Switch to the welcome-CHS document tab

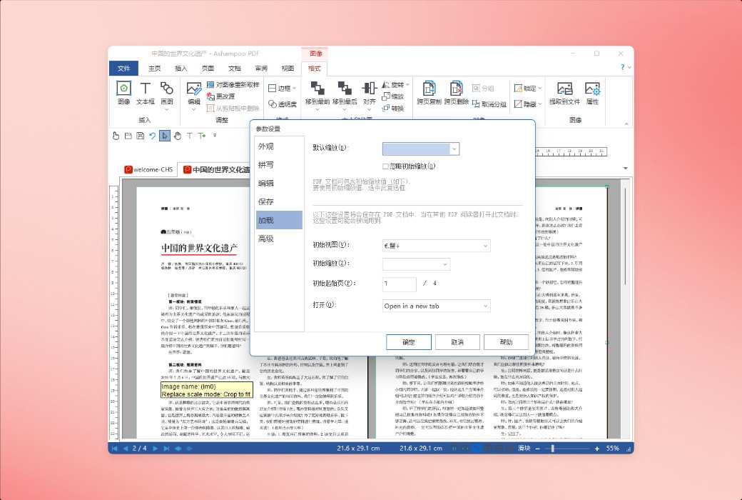148,169
